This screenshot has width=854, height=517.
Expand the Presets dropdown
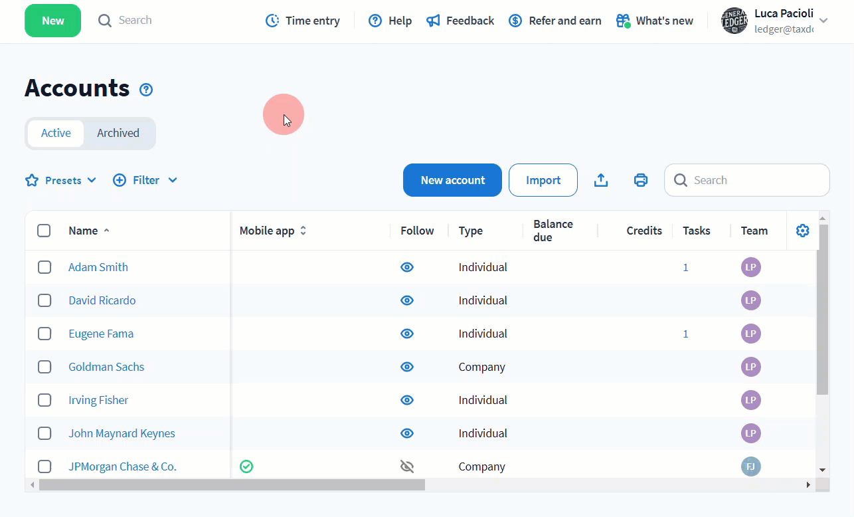(61, 180)
